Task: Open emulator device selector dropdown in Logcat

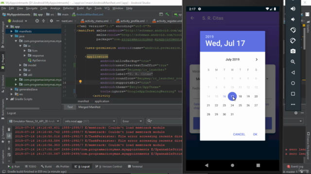Action: (34, 121)
